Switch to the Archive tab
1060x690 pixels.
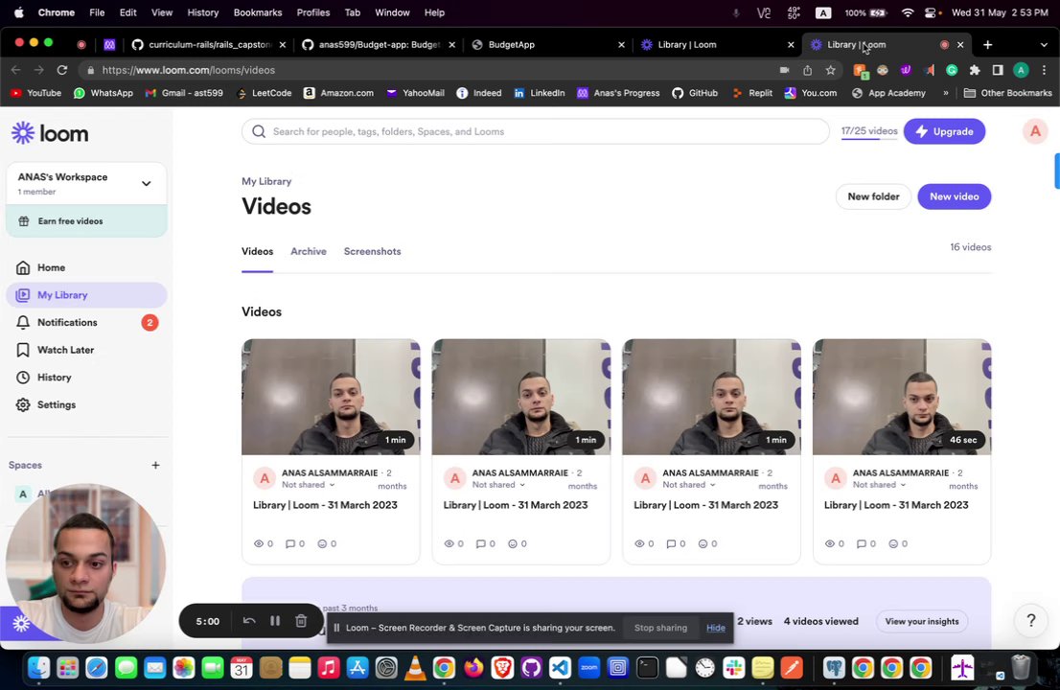point(309,251)
